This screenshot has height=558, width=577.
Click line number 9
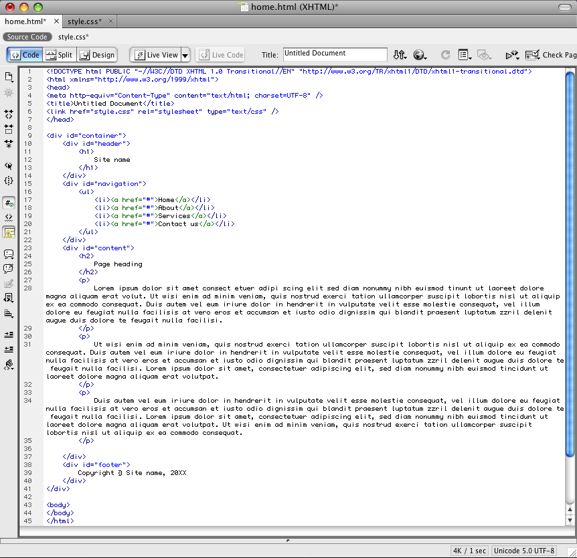(29, 135)
